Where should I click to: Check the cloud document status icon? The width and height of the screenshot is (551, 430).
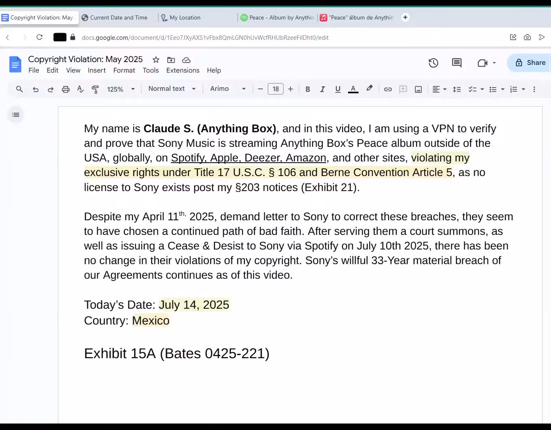pyautogui.click(x=186, y=60)
